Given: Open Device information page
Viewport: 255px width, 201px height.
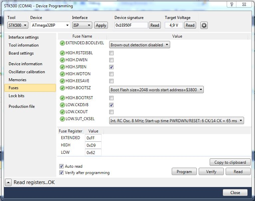Looking at the screenshot, I should [x=25, y=64].
